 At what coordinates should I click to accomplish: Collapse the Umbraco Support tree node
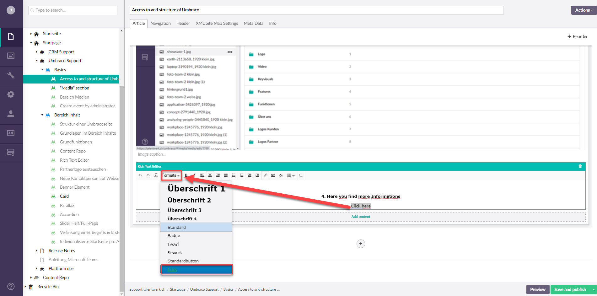click(x=36, y=61)
